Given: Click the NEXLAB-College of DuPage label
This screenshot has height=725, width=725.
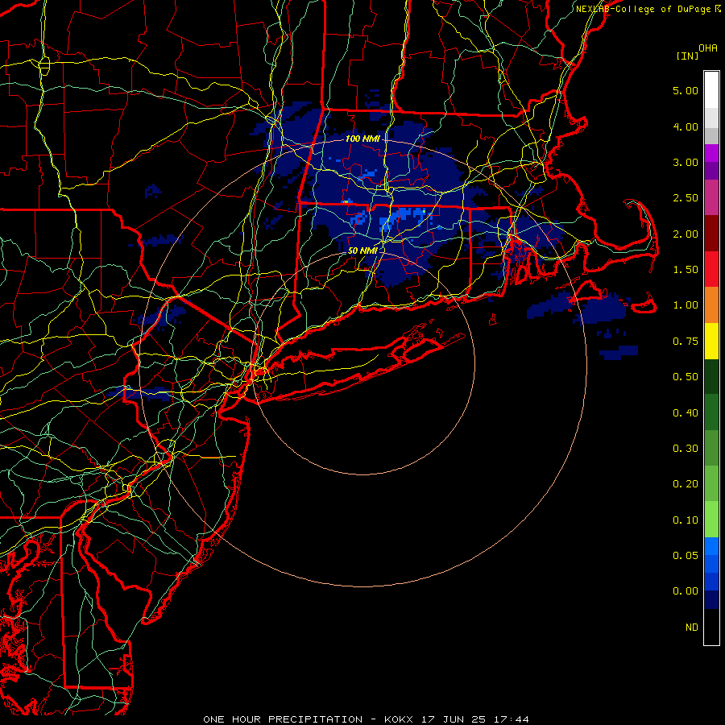Looking at the screenshot, I should point(648,9).
